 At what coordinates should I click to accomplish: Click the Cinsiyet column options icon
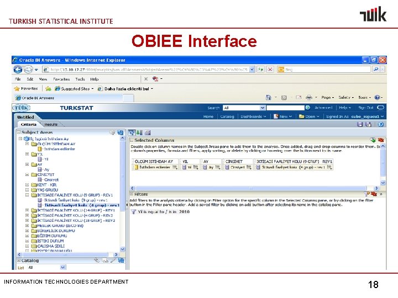point(249,167)
